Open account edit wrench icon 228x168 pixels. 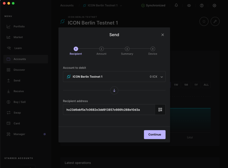pyautogui.click(x=215, y=22)
